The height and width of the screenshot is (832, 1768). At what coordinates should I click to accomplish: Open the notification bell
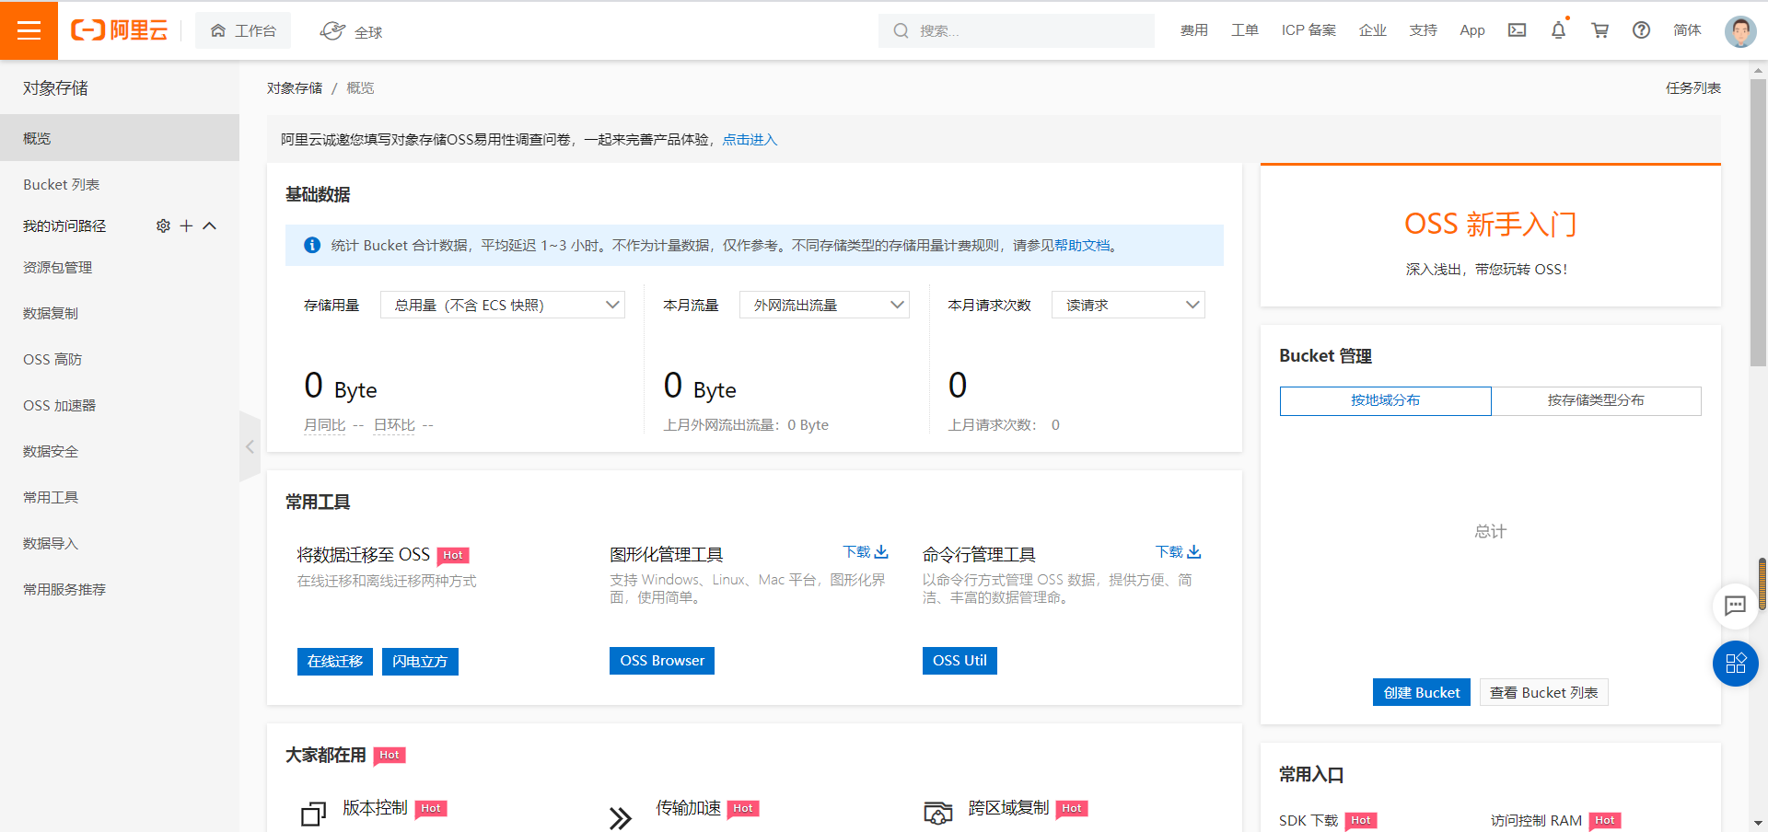tap(1558, 30)
